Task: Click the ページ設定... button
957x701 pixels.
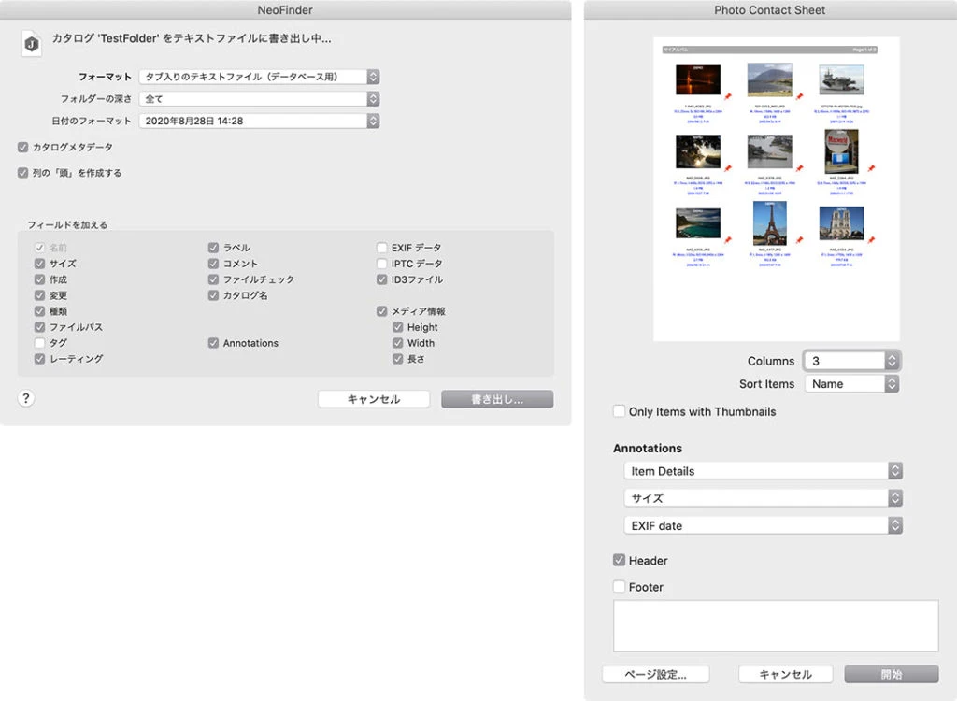Action: pos(655,674)
